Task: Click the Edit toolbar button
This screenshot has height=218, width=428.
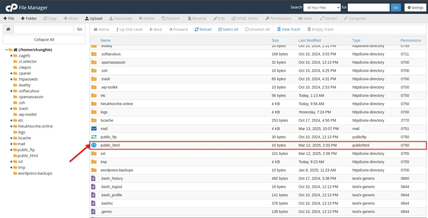Action: pyautogui.click(x=219, y=18)
